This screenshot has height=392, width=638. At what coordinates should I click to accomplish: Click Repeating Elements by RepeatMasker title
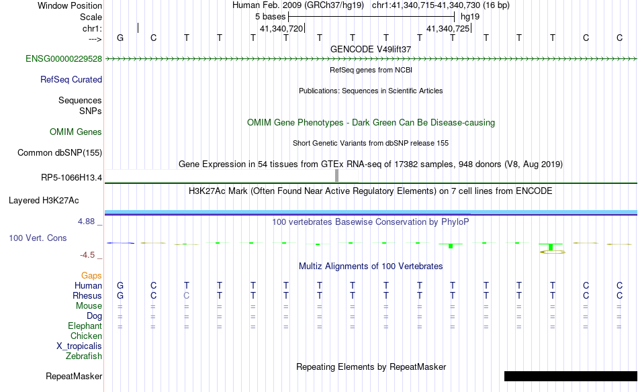click(x=371, y=366)
